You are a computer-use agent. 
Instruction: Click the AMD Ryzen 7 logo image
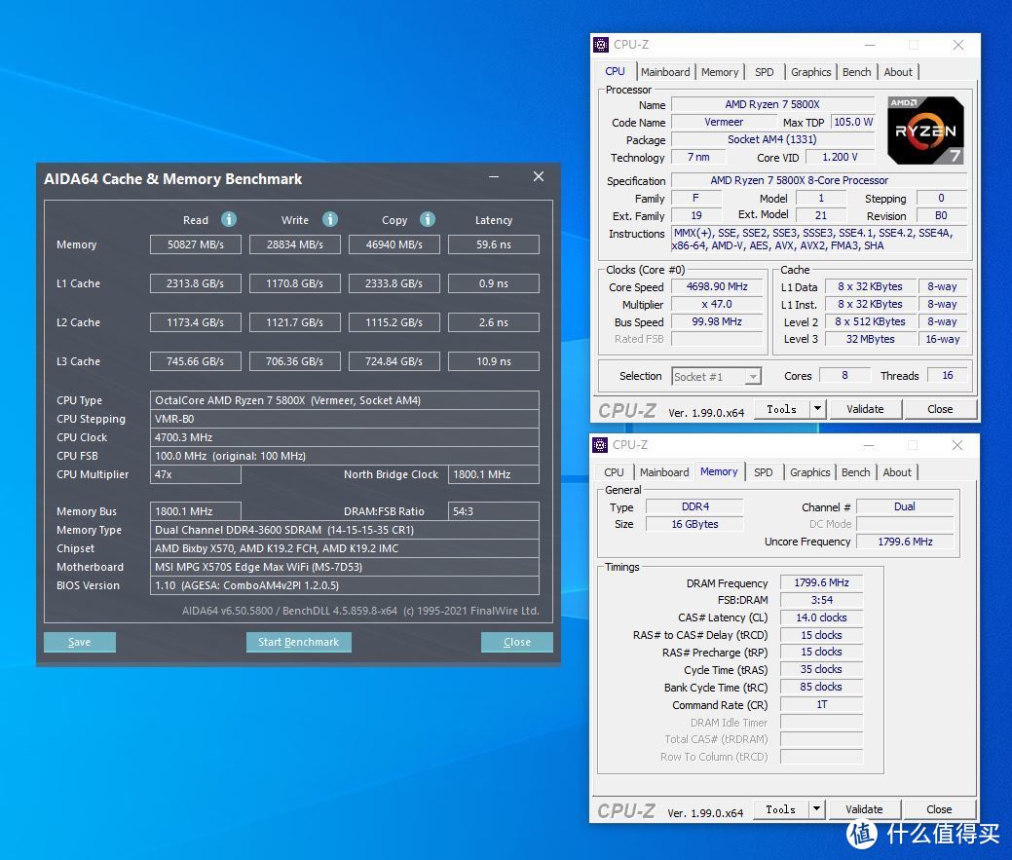click(925, 131)
